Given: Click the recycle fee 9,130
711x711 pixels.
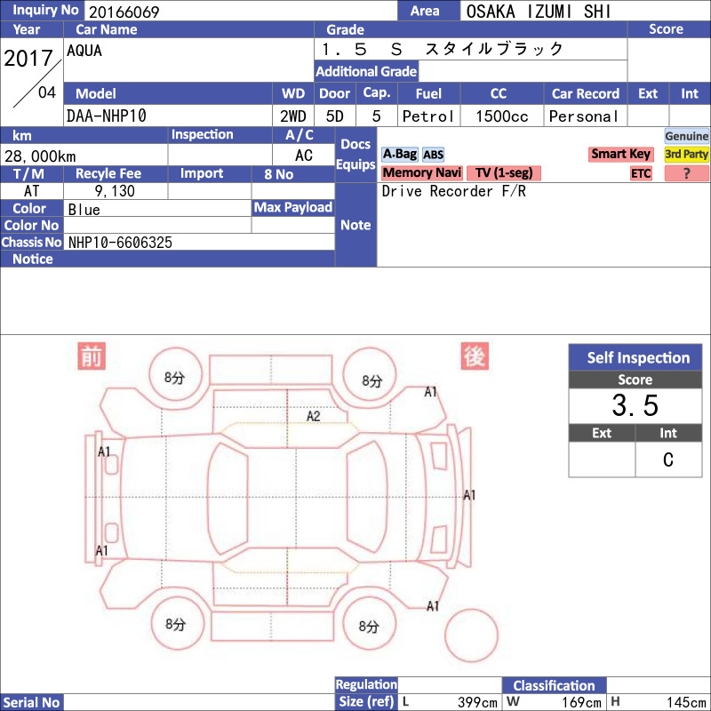Looking at the screenshot, I should [115, 191].
